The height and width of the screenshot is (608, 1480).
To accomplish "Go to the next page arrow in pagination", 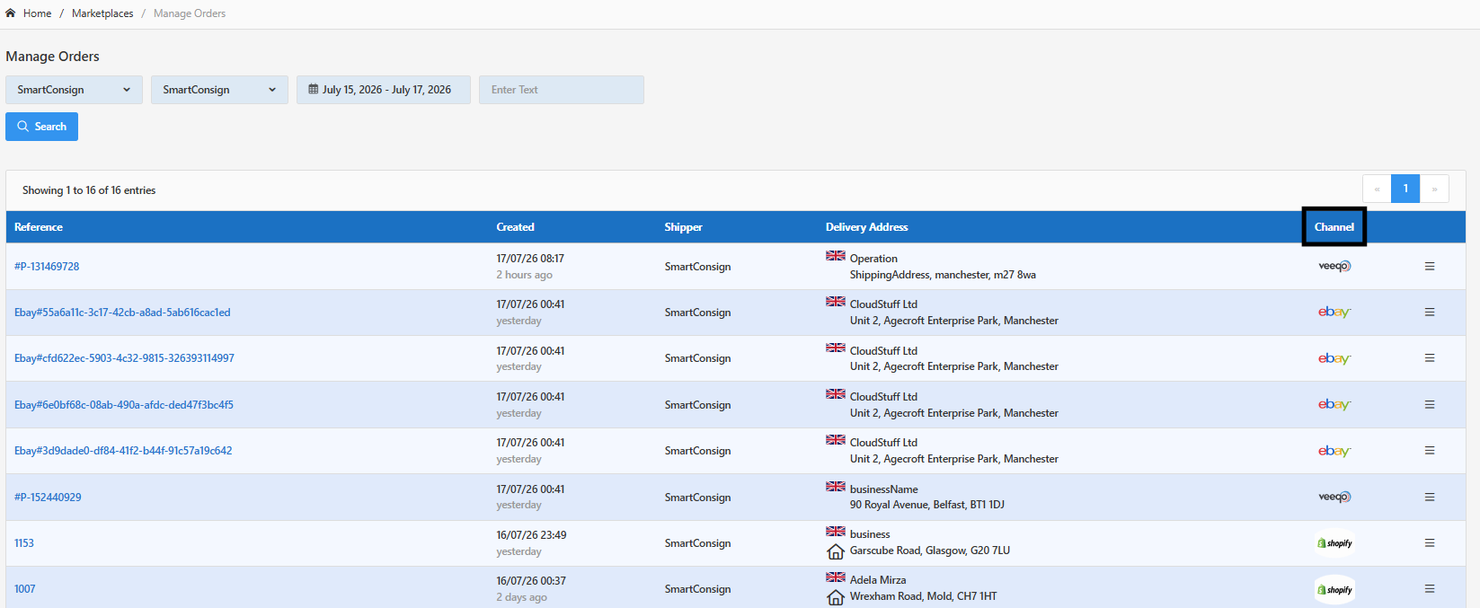I will tap(1434, 189).
